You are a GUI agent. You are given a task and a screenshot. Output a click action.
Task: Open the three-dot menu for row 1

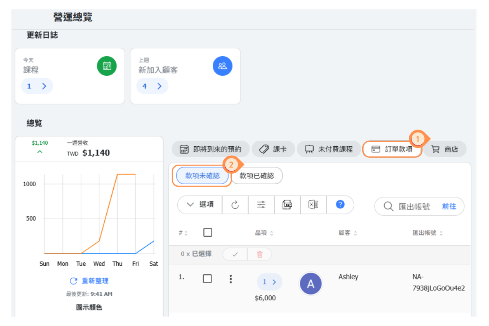231,279
